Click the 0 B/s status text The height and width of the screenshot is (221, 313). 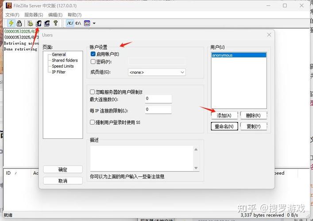[293, 215]
